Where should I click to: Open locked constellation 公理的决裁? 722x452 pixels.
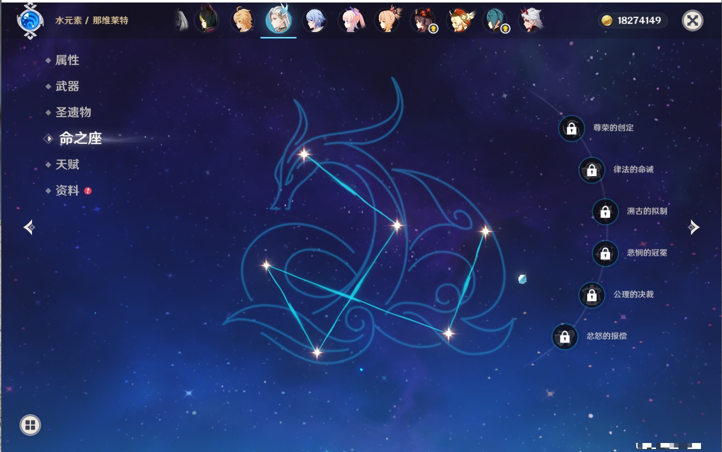pos(592,295)
